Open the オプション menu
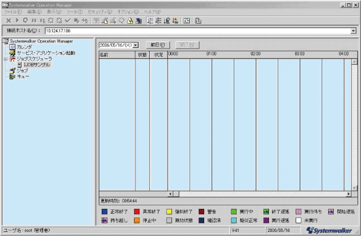This screenshot has width=361, height=236. point(128,12)
